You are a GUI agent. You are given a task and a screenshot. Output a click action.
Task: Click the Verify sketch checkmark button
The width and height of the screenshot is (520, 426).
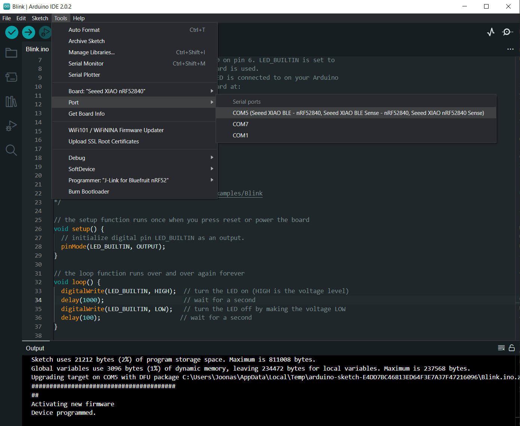pyautogui.click(x=12, y=33)
